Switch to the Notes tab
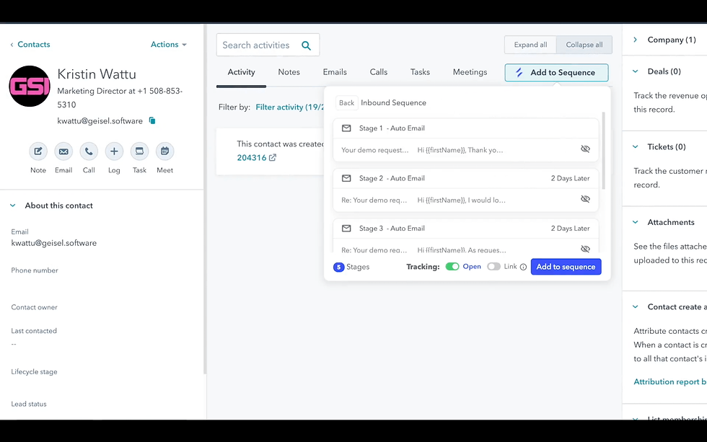707x442 pixels. pos(289,72)
